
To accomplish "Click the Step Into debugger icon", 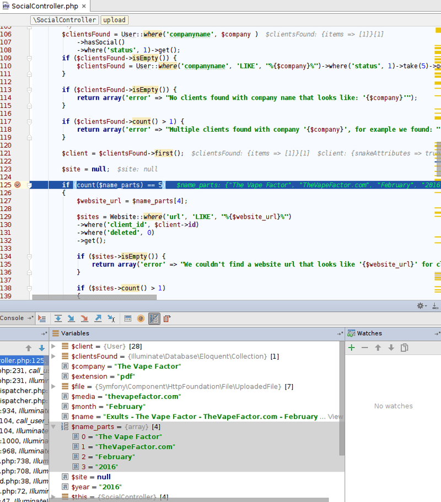I will [x=72, y=319].
